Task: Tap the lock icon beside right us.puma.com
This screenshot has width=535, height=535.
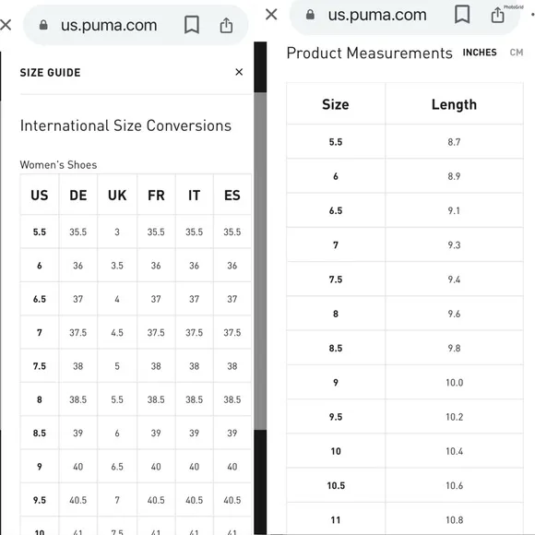Action: coord(310,15)
